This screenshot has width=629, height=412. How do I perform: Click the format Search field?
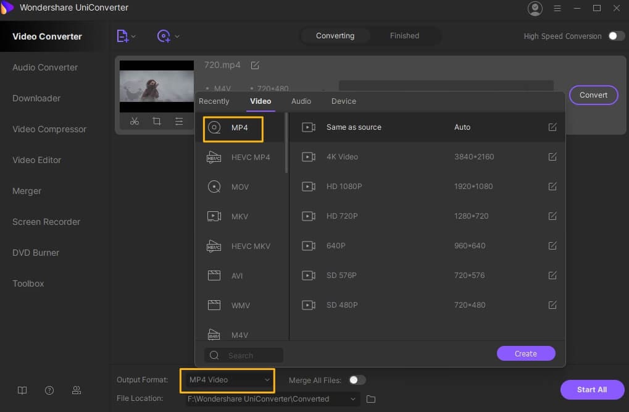(244, 355)
